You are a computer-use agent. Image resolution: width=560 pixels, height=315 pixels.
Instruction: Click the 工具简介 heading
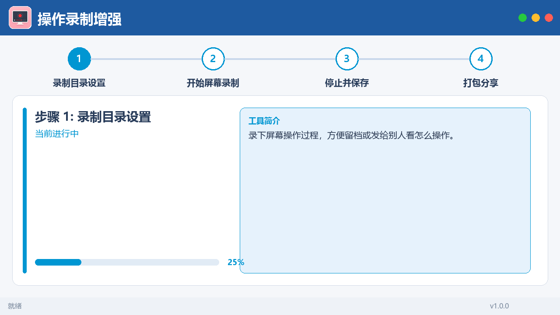point(264,121)
